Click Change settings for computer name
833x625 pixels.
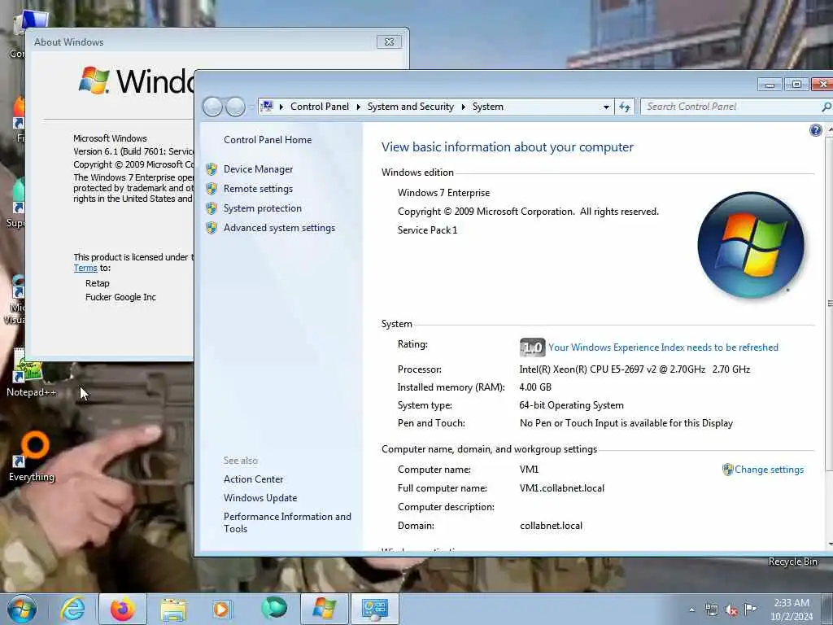coord(769,470)
